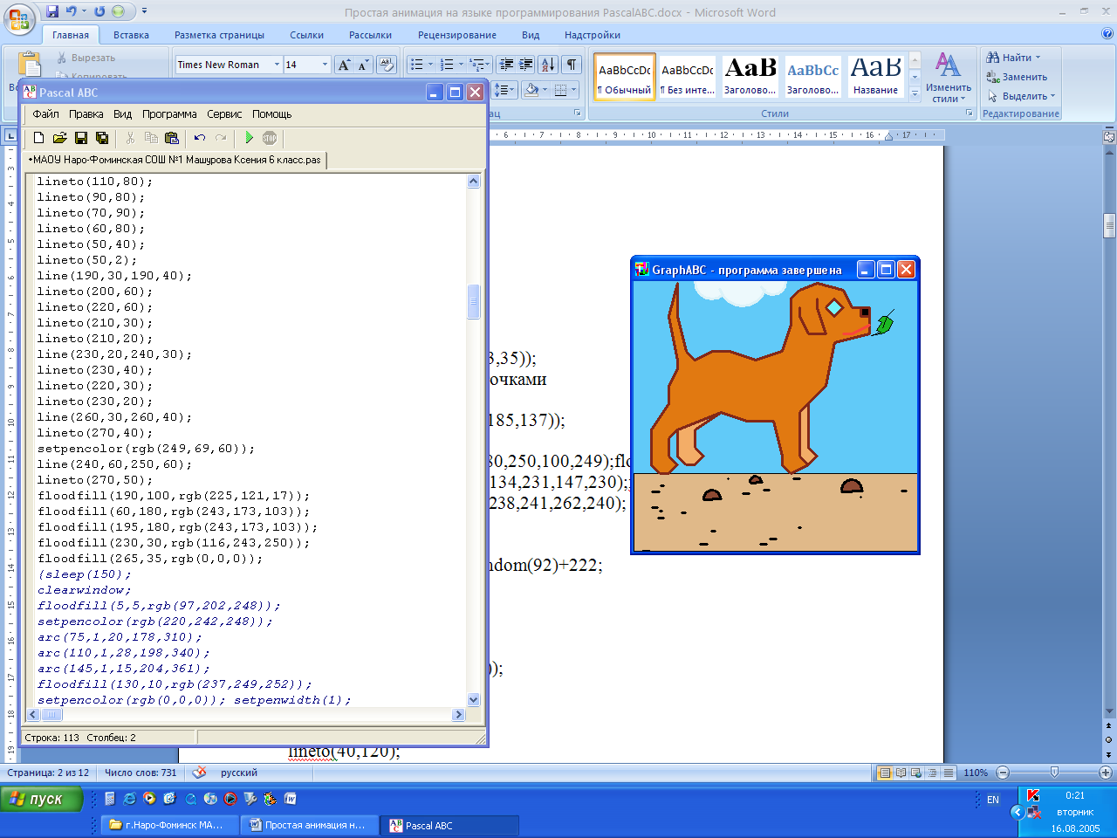Save the Pascal file with the diskette icon
This screenshot has width=1117, height=838.
coord(81,138)
